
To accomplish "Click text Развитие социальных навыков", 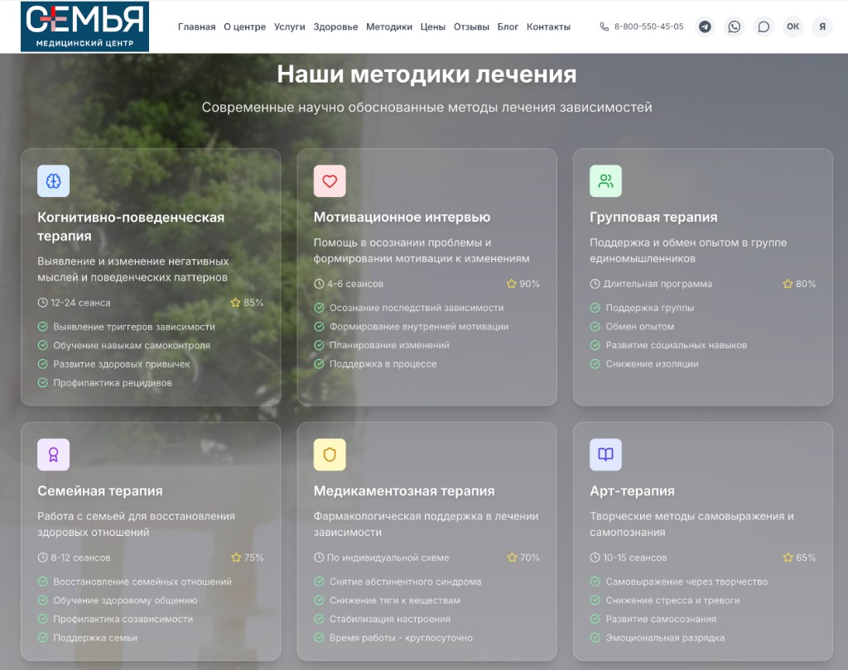I will [x=676, y=345].
